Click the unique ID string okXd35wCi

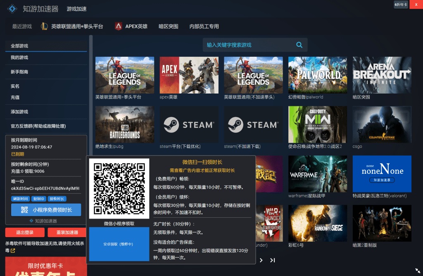point(45,188)
